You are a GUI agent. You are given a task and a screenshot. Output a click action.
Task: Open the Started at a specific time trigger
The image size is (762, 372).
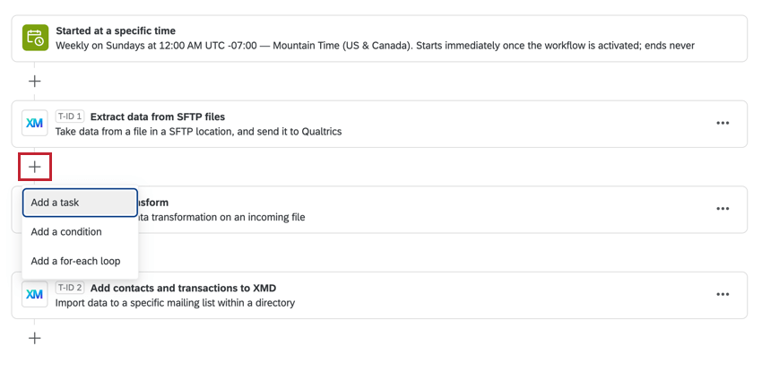pyautogui.click(x=116, y=30)
